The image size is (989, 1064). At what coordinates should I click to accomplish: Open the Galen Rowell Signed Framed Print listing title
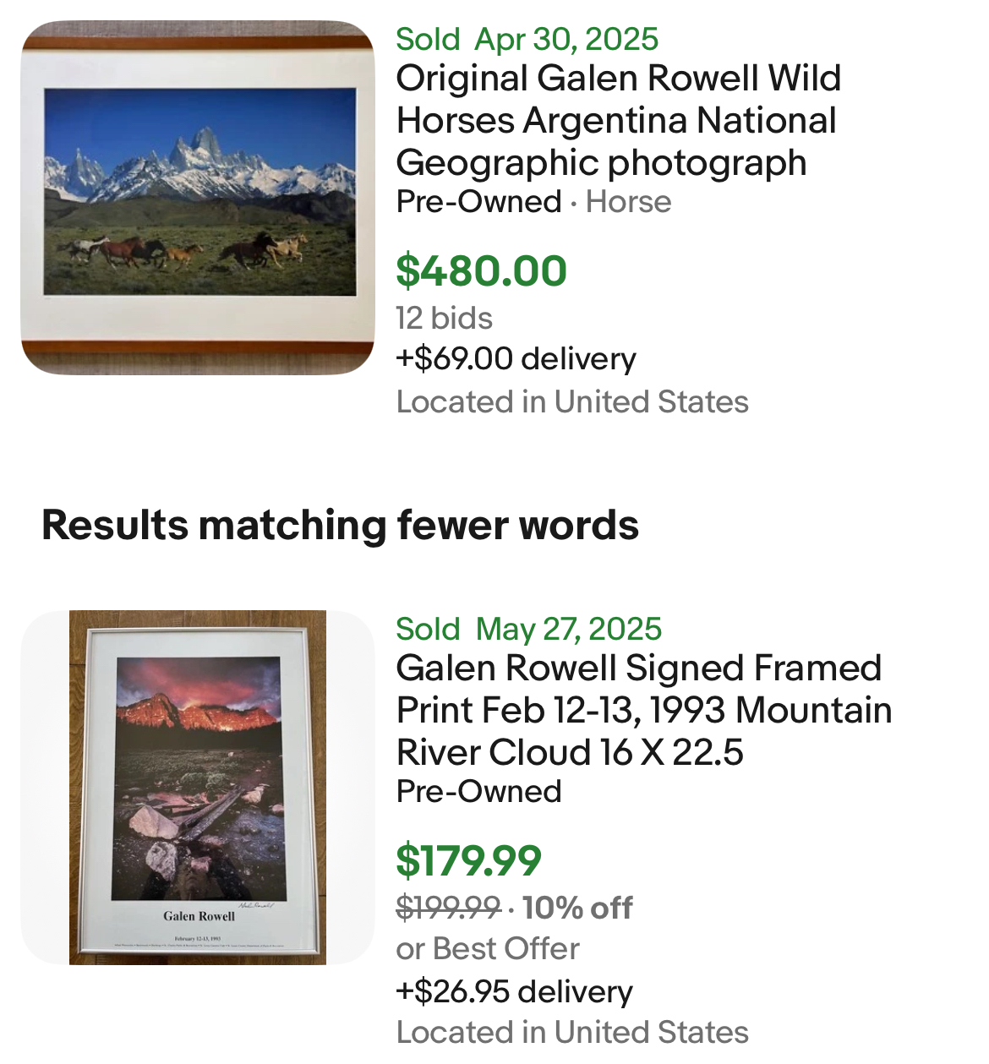[642, 710]
